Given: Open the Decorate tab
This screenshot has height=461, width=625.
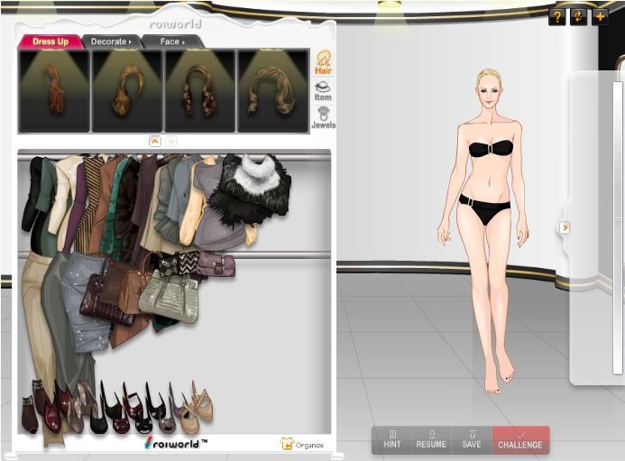Looking at the screenshot, I should coord(112,41).
